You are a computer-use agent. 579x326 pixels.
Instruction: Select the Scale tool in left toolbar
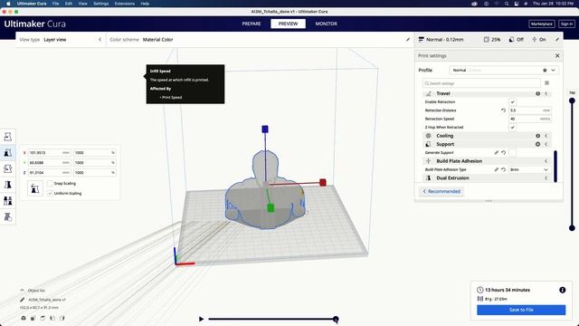point(8,153)
